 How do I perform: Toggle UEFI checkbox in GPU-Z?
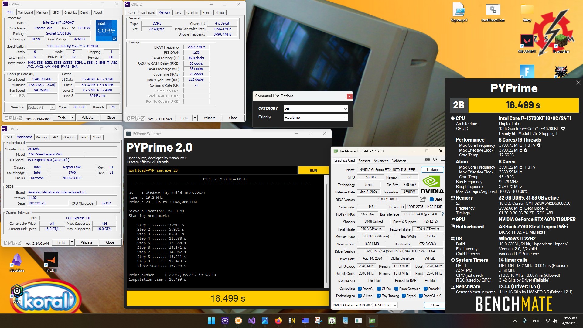(x=431, y=200)
